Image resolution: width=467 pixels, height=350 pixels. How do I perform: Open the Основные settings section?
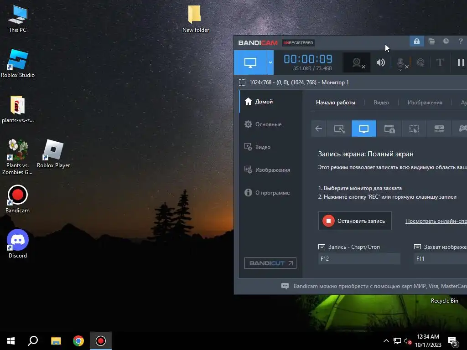[x=270, y=124]
